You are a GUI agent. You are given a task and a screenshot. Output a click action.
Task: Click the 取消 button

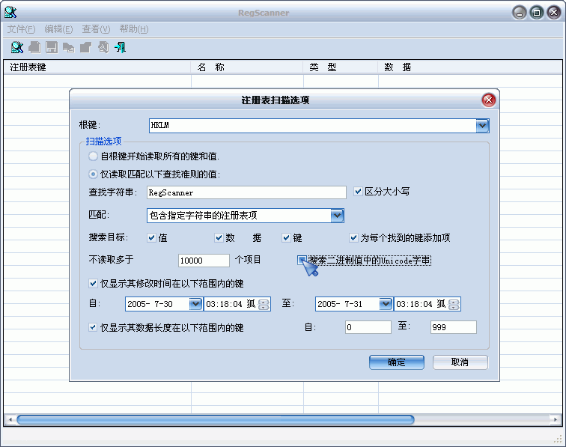(x=460, y=362)
